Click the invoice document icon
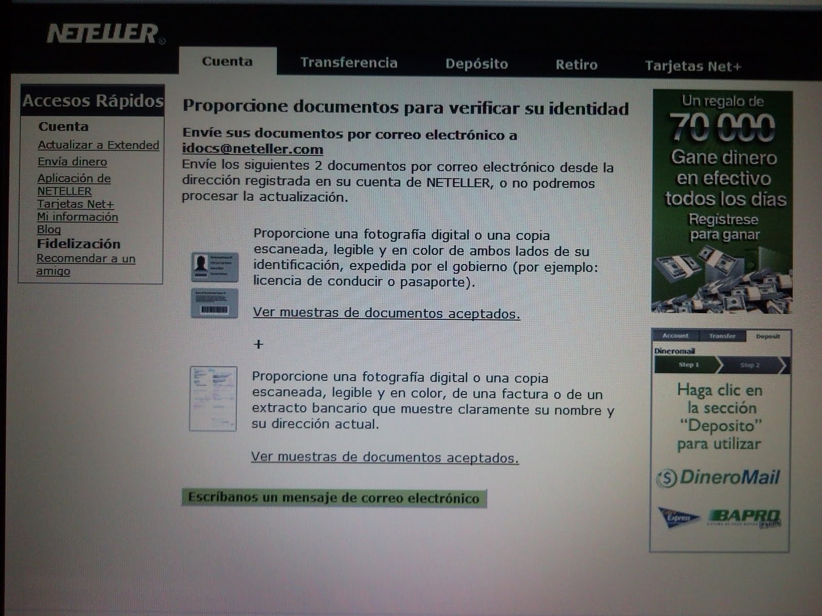 point(213,398)
